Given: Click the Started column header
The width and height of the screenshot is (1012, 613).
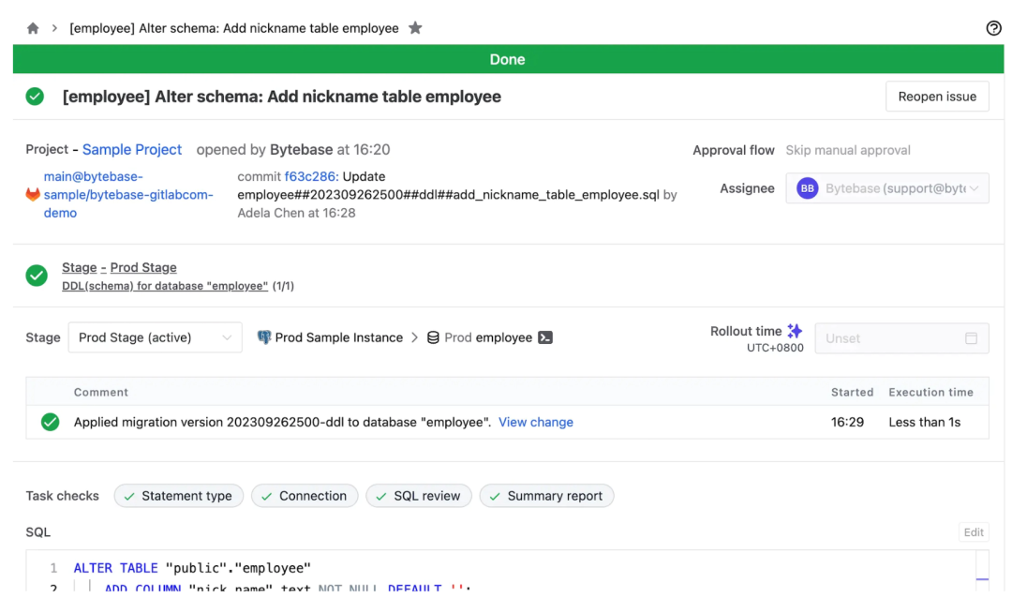Looking at the screenshot, I should (852, 393).
